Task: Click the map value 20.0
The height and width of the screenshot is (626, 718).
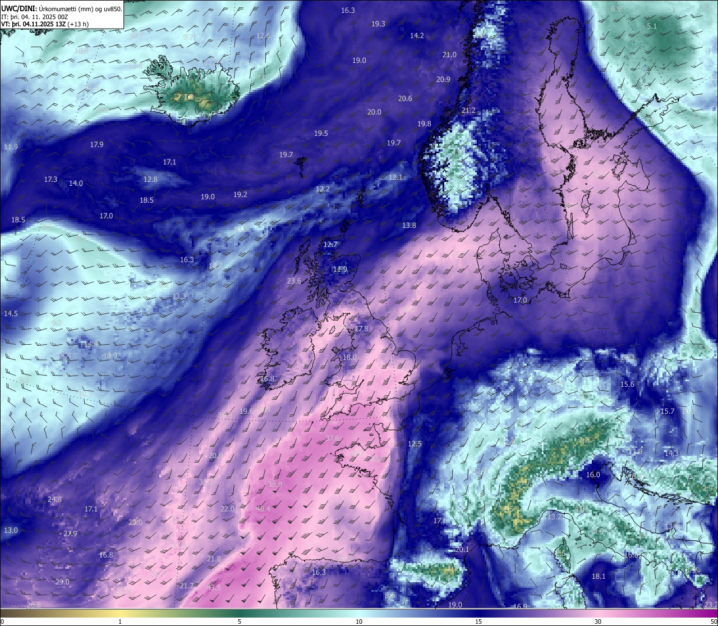Action: 374,112
